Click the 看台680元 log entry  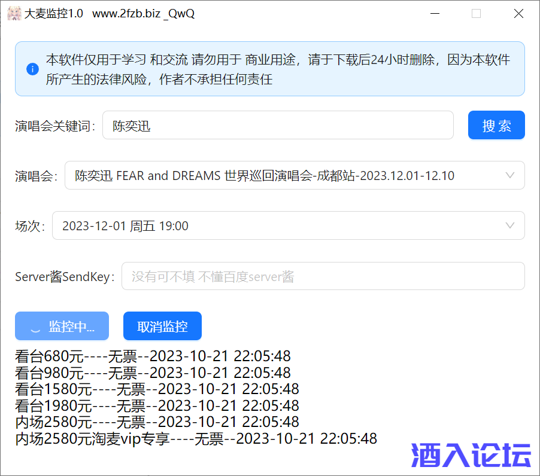point(153,357)
